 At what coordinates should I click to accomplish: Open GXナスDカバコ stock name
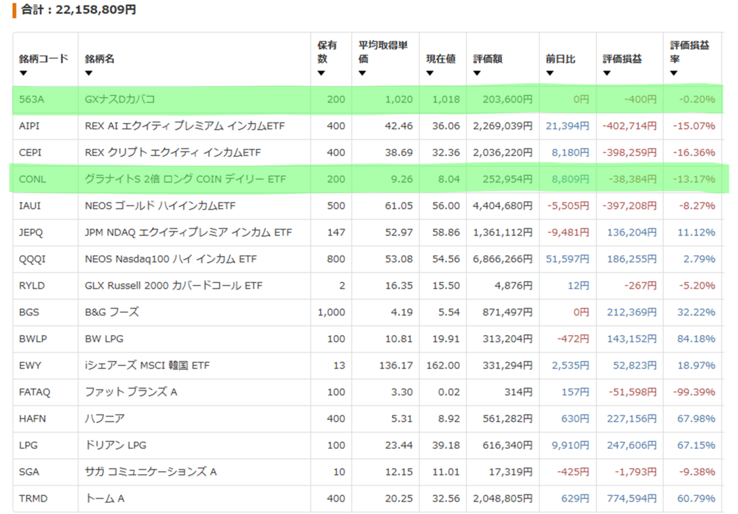click(x=120, y=100)
